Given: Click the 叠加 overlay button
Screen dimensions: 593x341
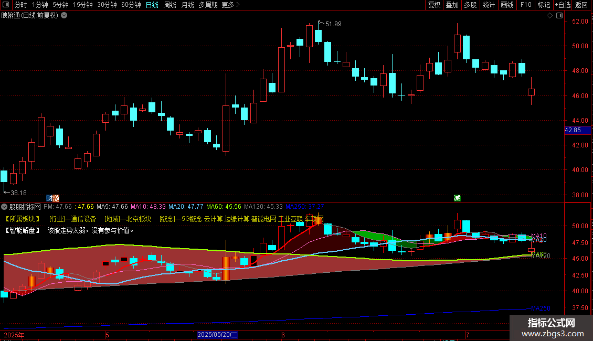Looking at the screenshot, I should pos(452,5).
